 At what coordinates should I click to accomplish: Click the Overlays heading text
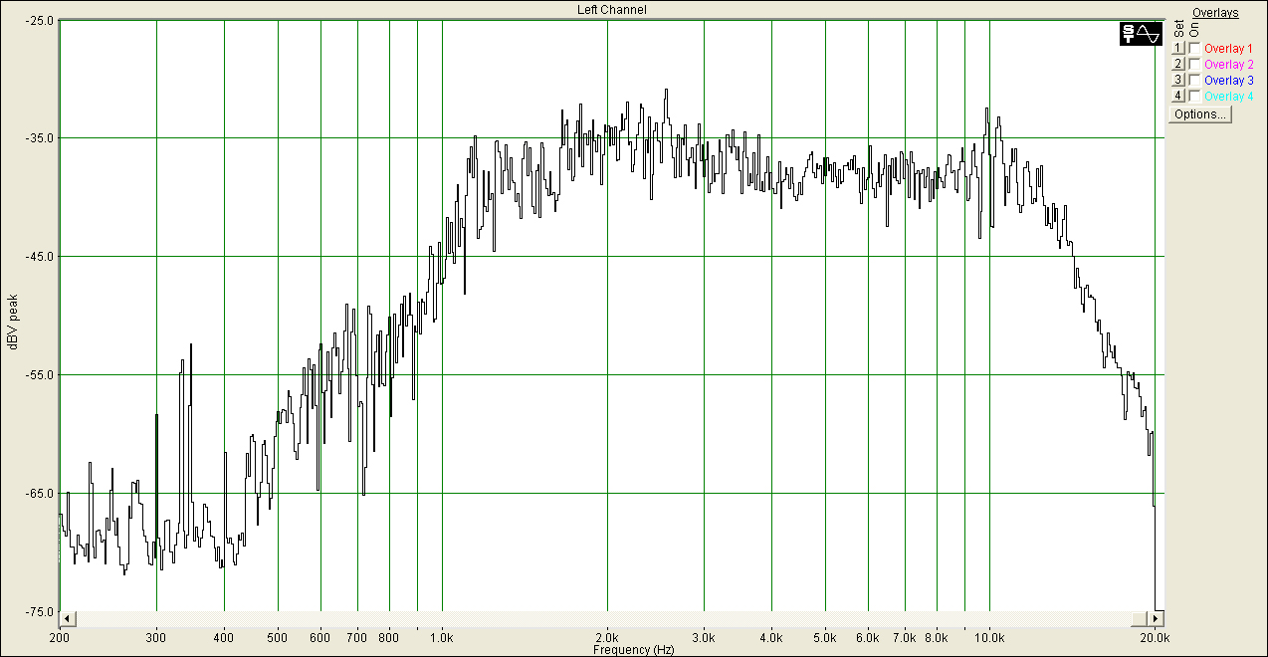(x=1215, y=13)
